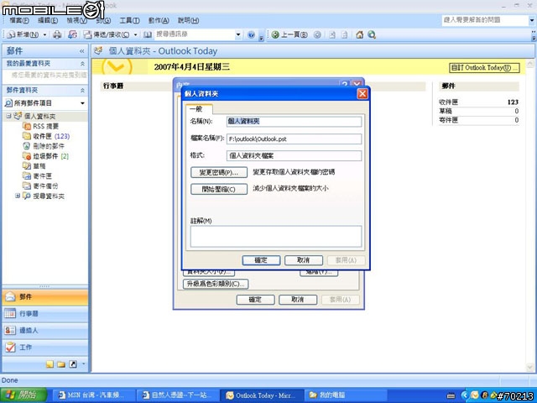Click Drafts 草稿 link in Outlook Today
Screen dimensions: 537x403
pos(446,111)
